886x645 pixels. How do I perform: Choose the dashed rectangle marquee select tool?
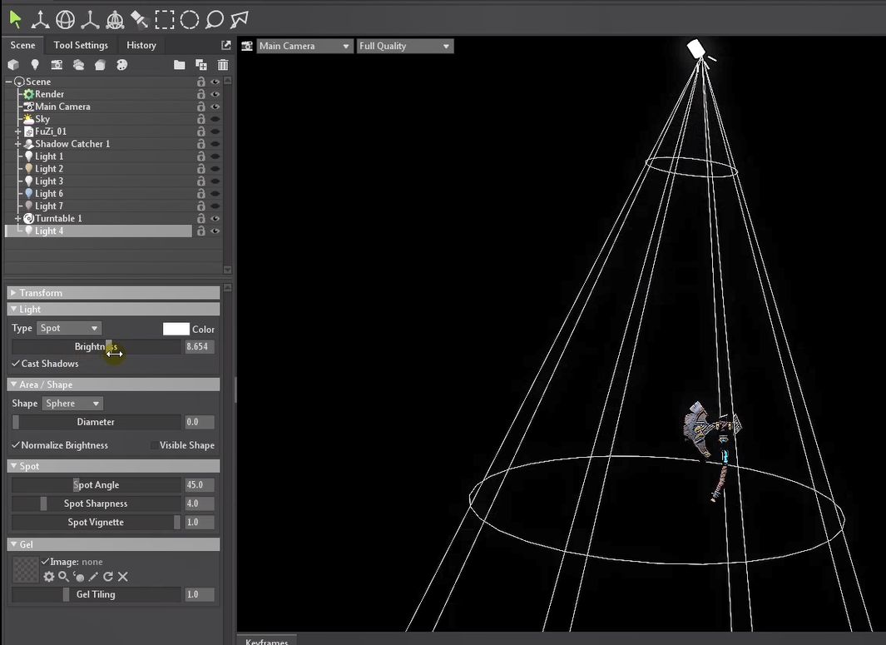(165, 19)
